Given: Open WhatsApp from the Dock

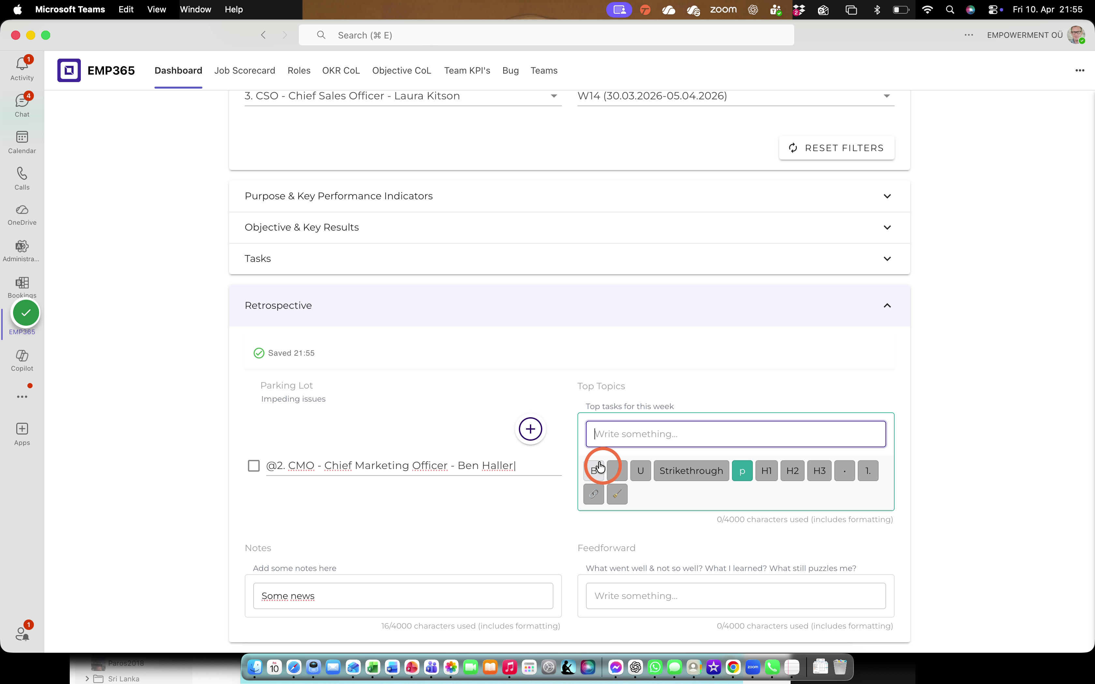Looking at the screenshot, I should click(655, 667).
